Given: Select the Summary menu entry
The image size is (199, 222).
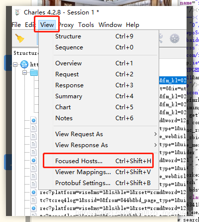Looking at the screenshot, I should pos(99,96).
